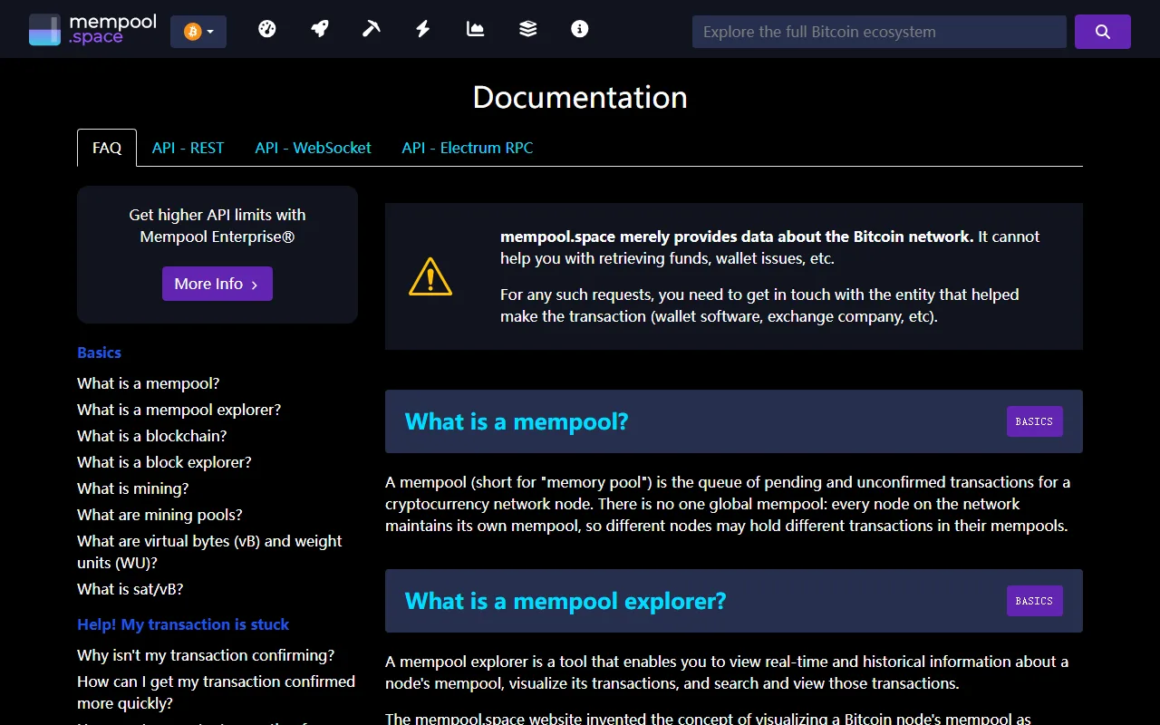1160x725 pixels.
Task: Click the More Info button
Action: click(x=217, y=284)
